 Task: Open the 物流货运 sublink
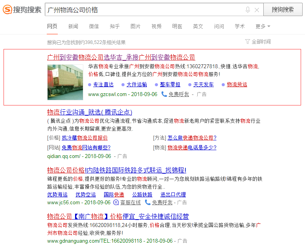coord(237,85)
